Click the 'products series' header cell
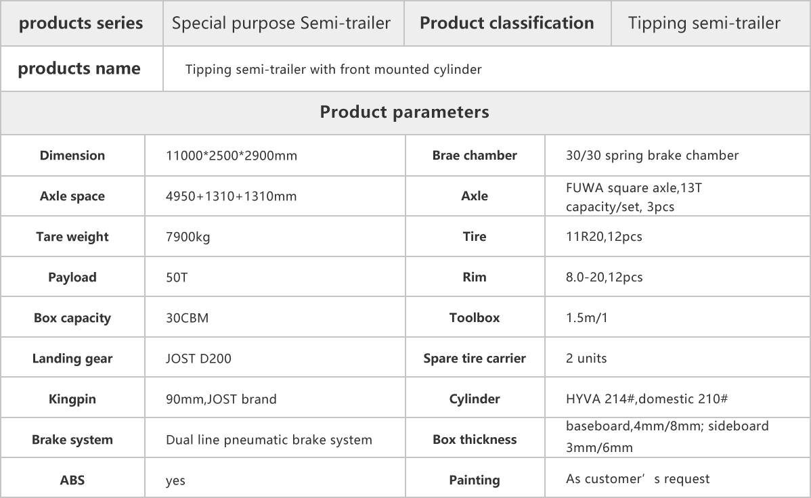This screenshot has width=811, height=498. [81, 23]
